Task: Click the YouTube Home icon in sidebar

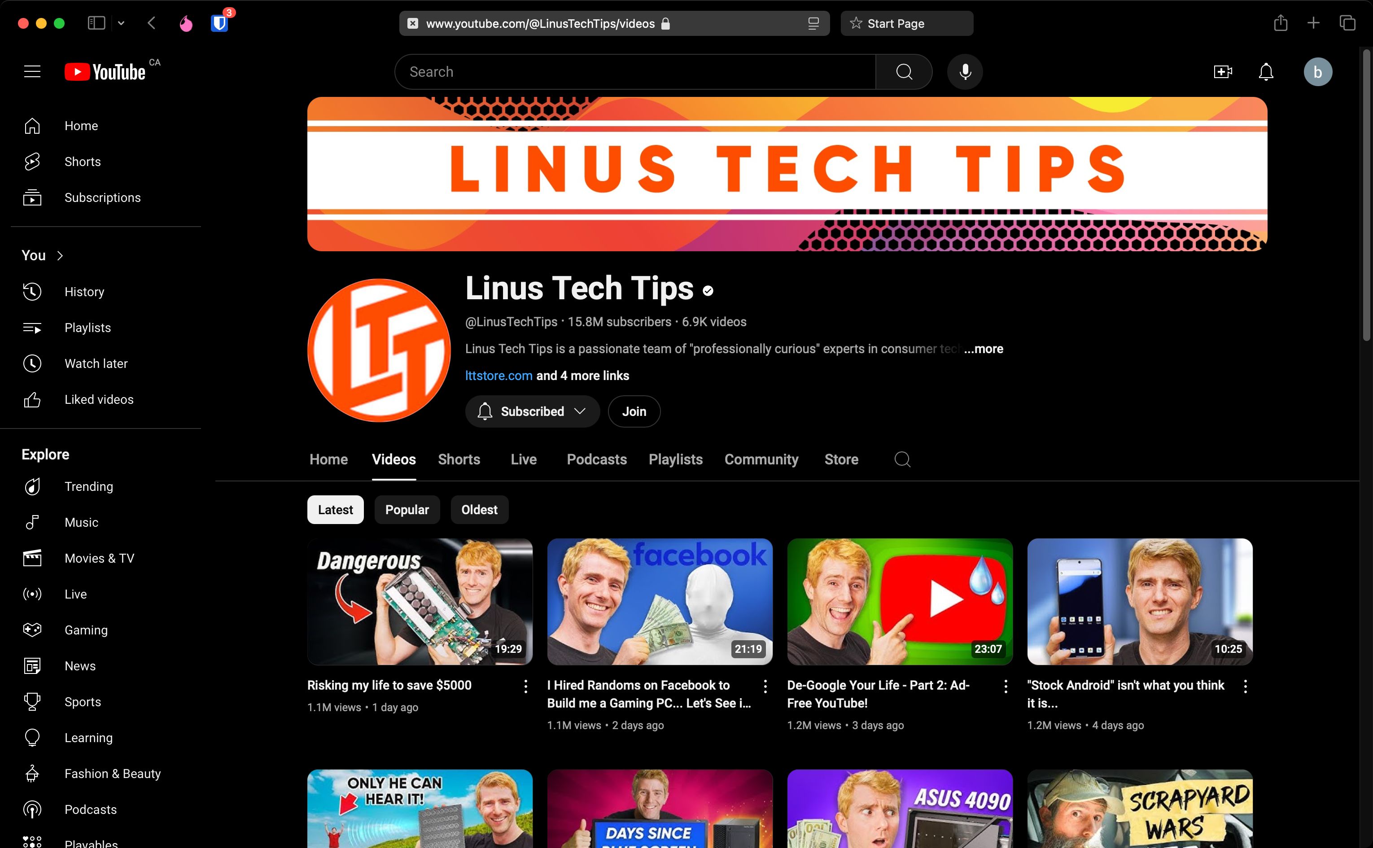Action: click(x=32, y=126)
